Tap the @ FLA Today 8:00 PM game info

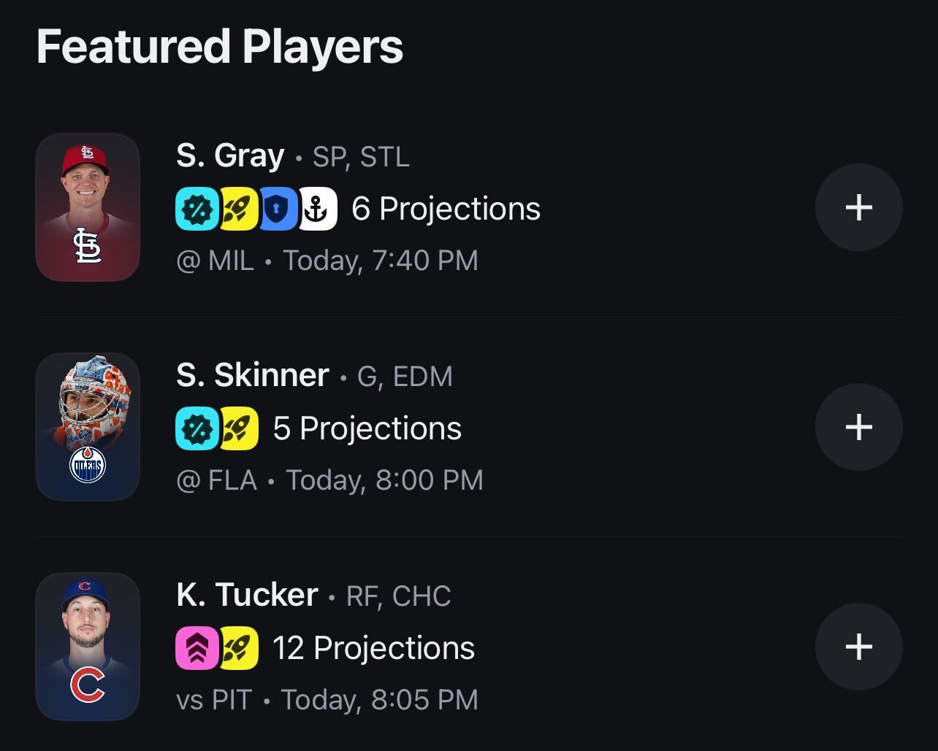(x=329, y=480)
